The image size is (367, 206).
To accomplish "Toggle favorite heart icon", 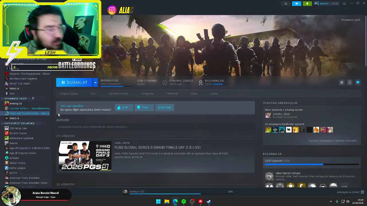I will click(x=358, y=82).
